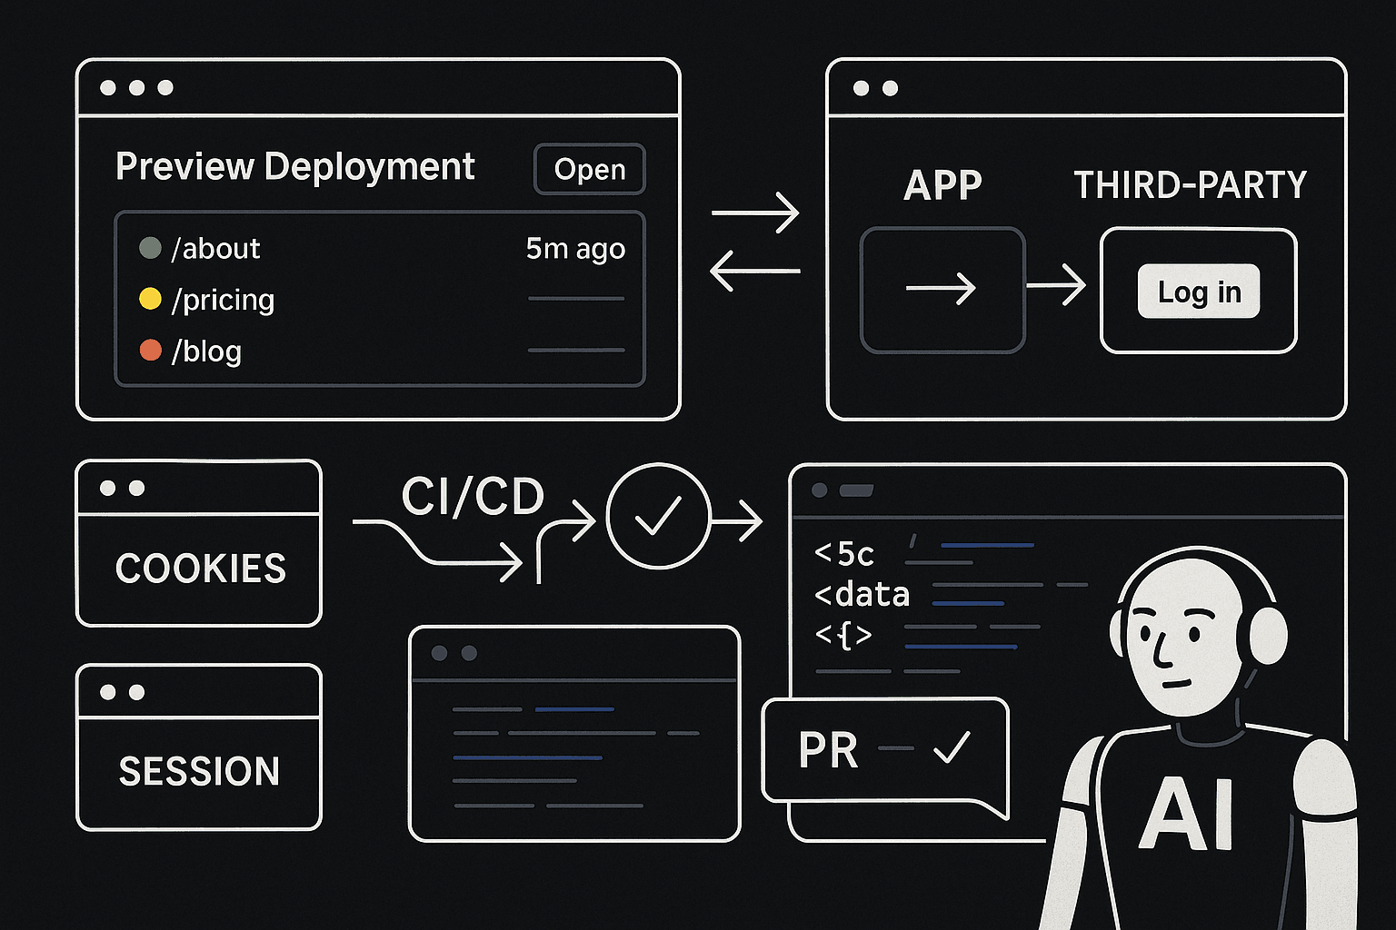This screenshot has width=1396, height=930.
Task: Click the <data code line
Action: coord(862,595)
